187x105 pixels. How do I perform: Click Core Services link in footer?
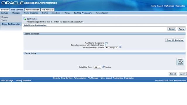[x=67, y=78]
